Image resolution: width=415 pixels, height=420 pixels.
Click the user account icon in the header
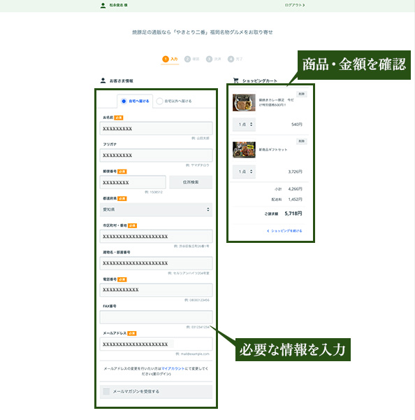pyautogui.click(x=103, y=5)
